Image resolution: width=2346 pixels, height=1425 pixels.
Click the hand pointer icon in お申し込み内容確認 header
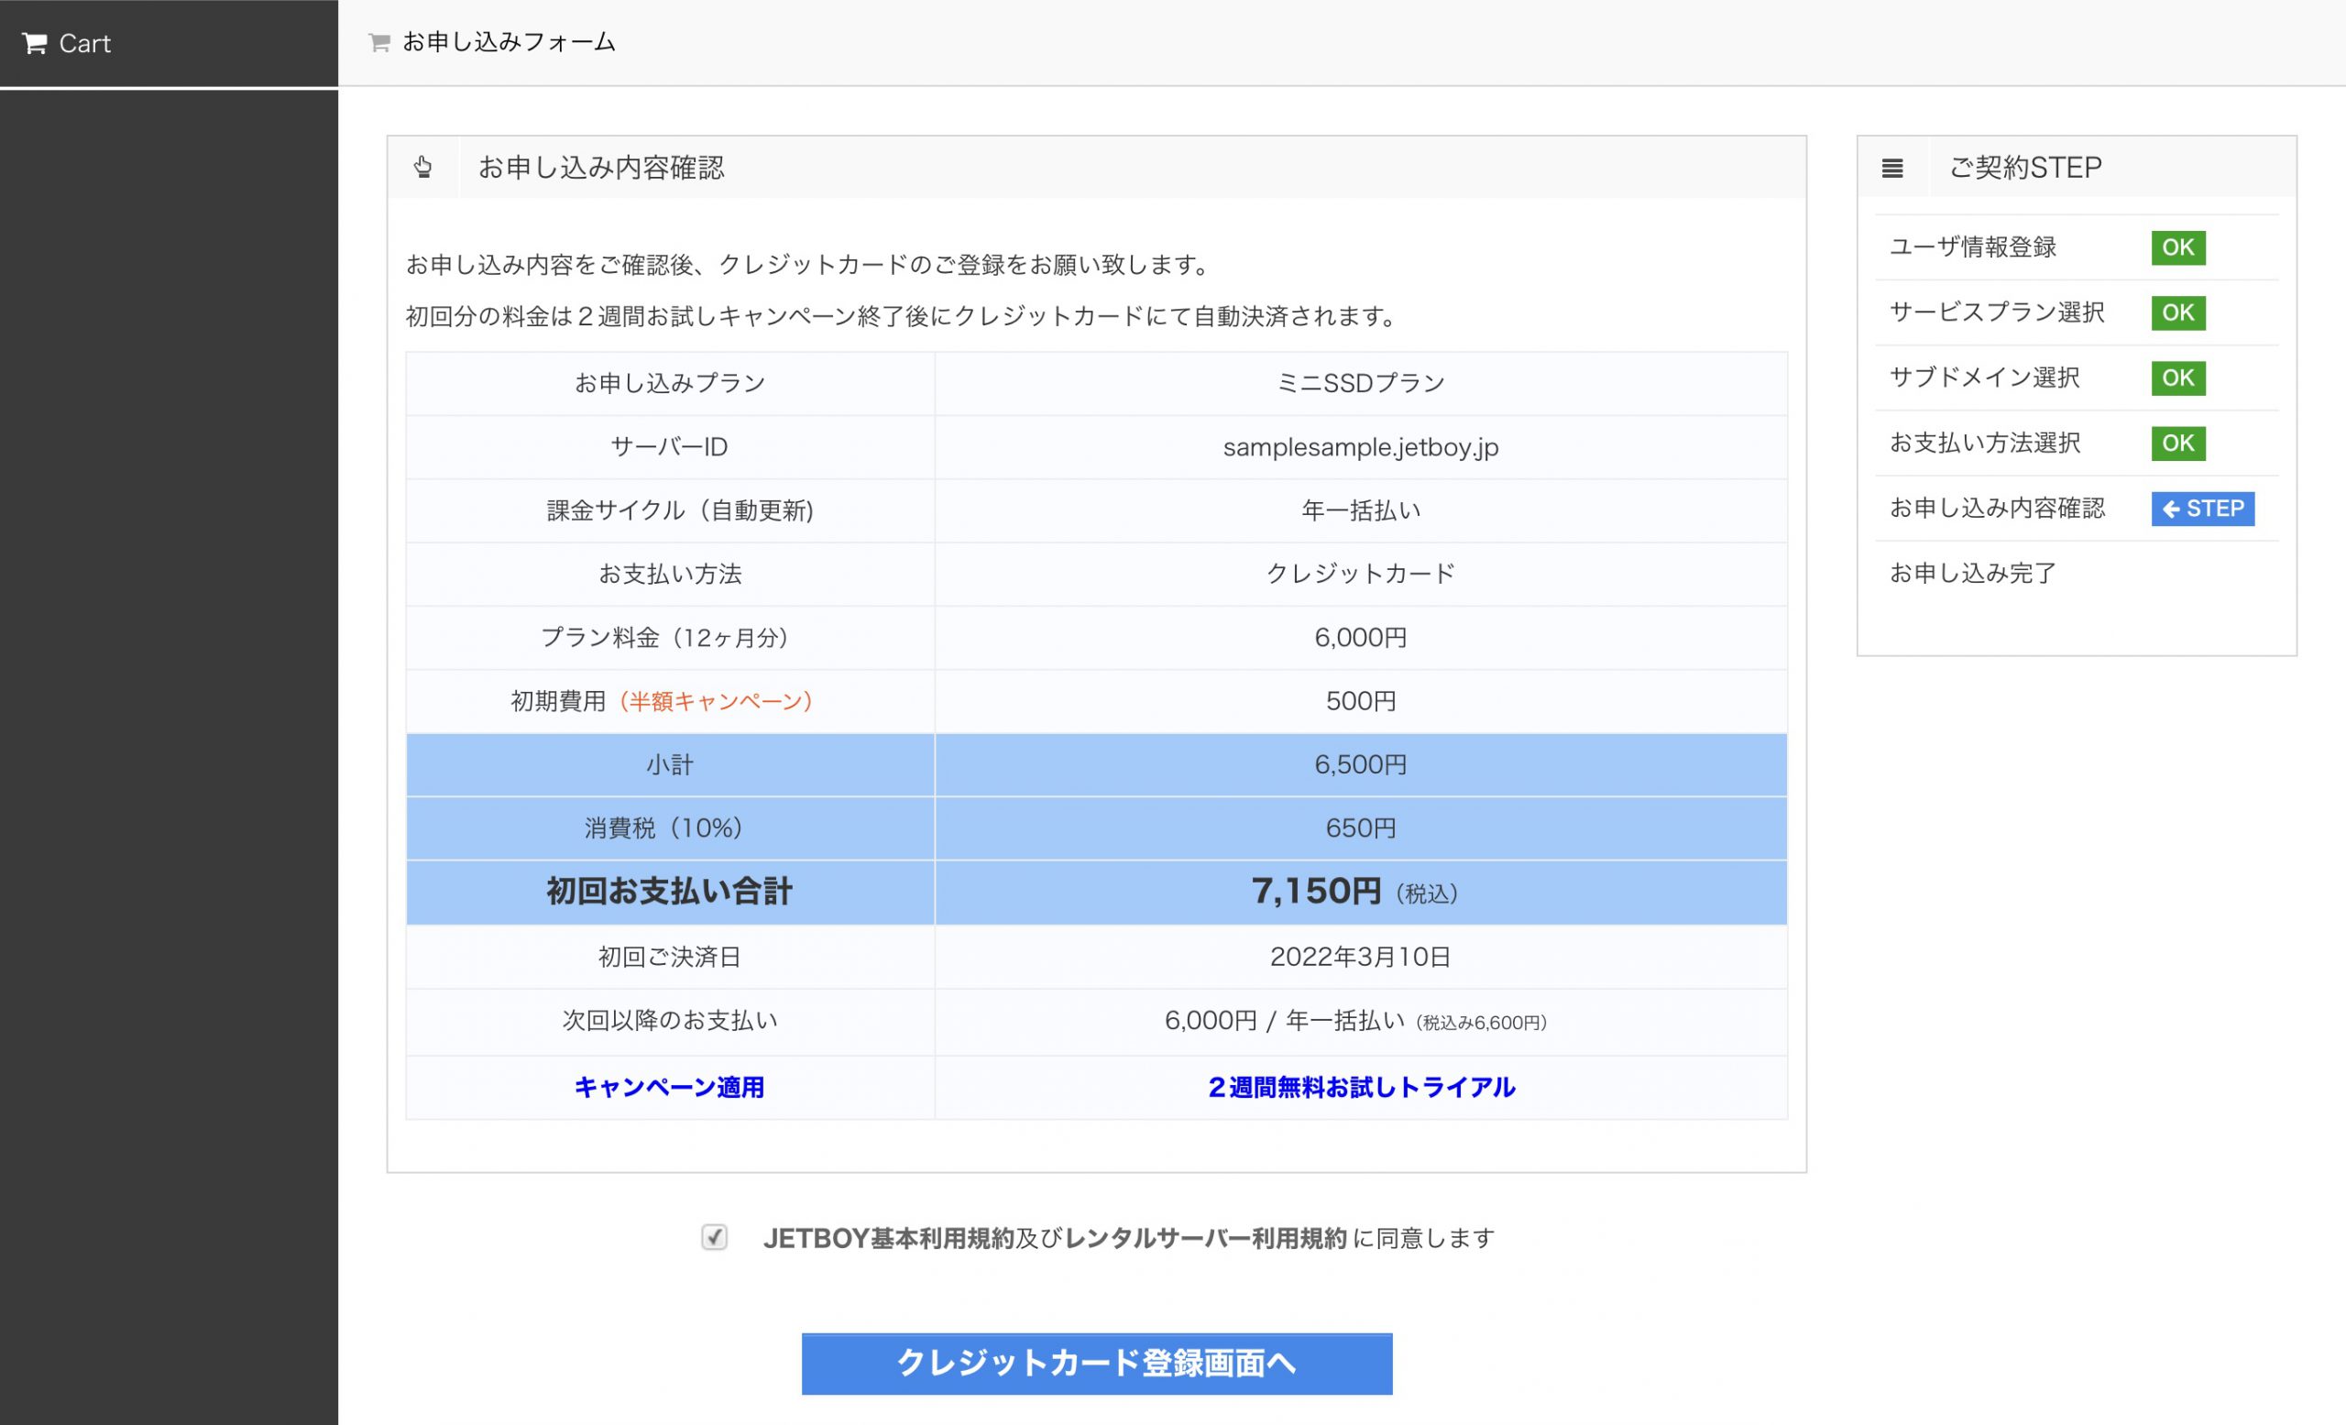coord(423,168)
